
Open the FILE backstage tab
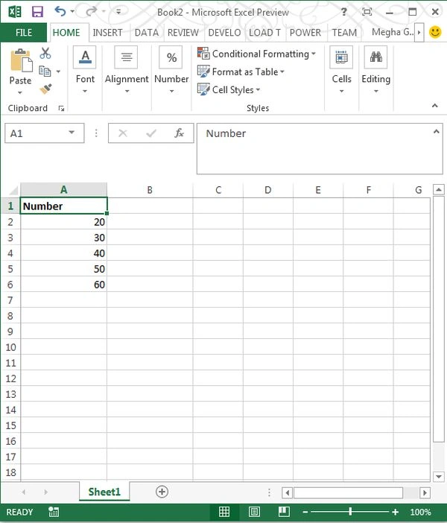(x=24, y=32)
